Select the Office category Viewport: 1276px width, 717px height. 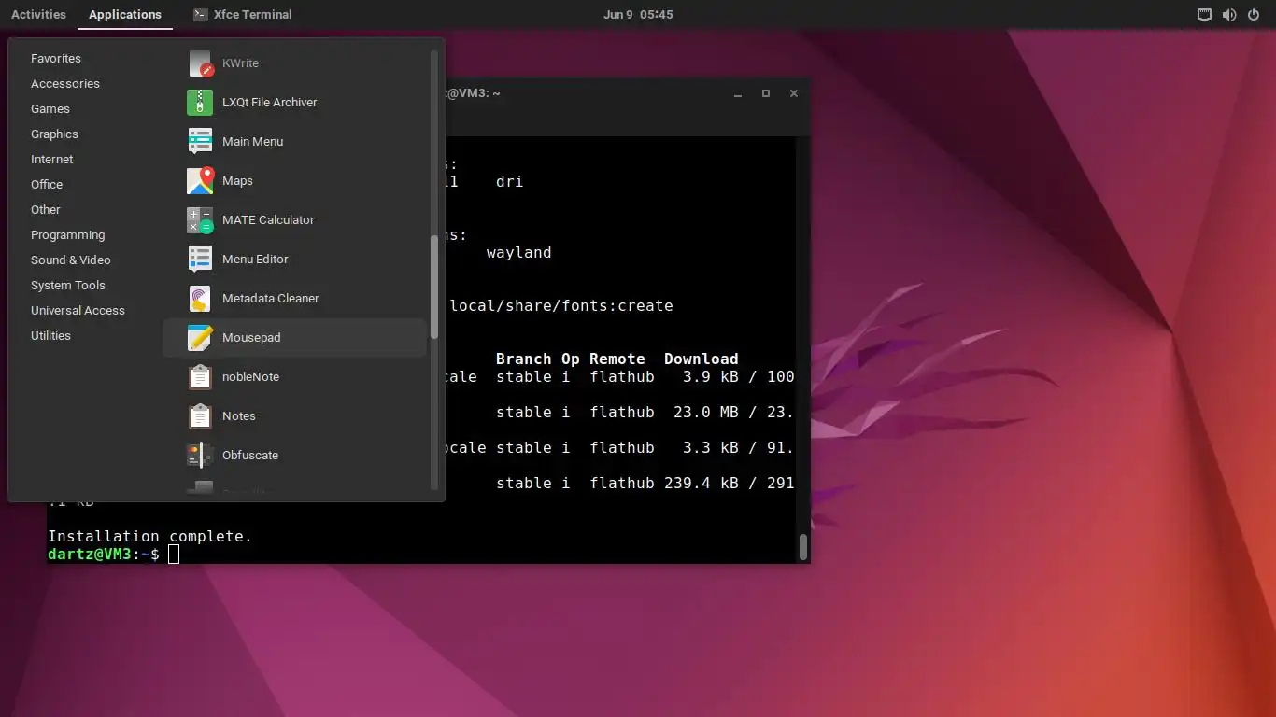pos(47,185)
